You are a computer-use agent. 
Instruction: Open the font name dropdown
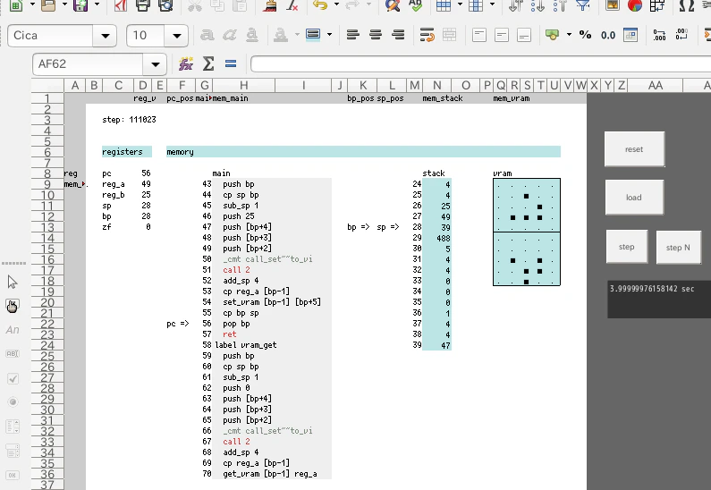click(x=105, y=36)
